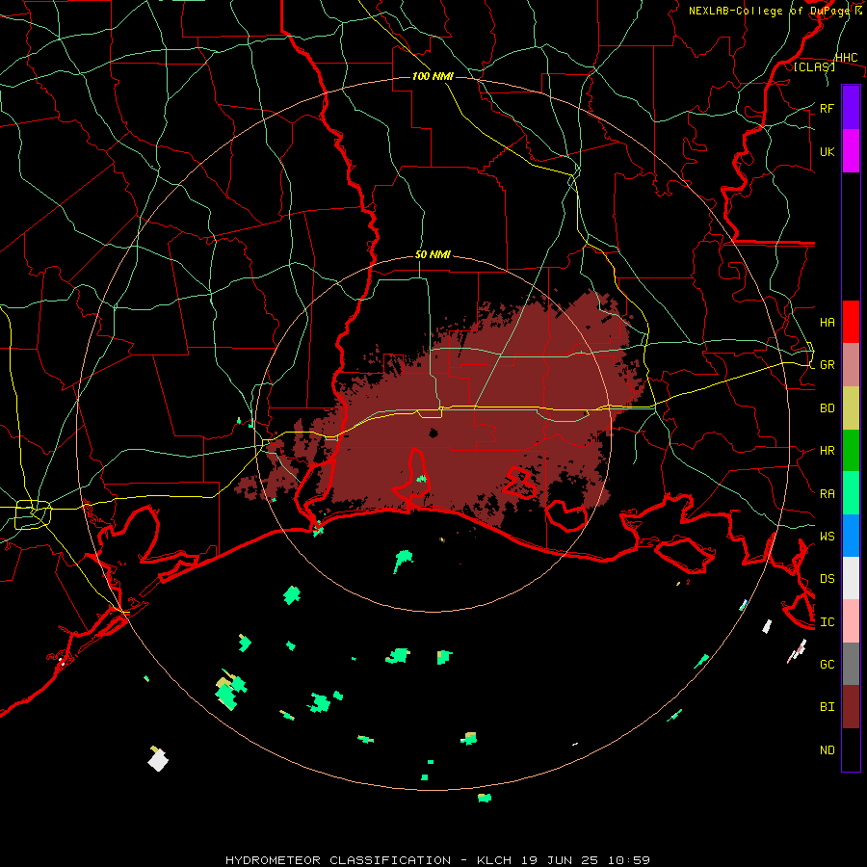Click the NEXLAB-College of DuPage credit text
Viewport: 867px width, 867px height.
pyautogui.click(x=771, y=11)
